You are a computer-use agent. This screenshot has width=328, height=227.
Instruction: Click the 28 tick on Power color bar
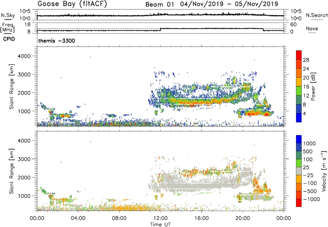[x=306, y=60]
